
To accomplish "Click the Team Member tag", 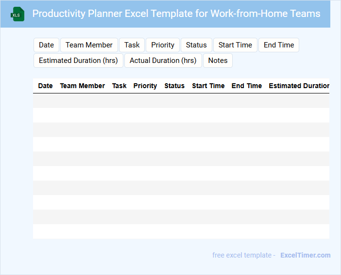I will [89, 45].
